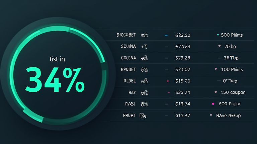Select the value 622.20 in first row
The image size is (257, 144).
pyautogui.click(x=183, y=35)
